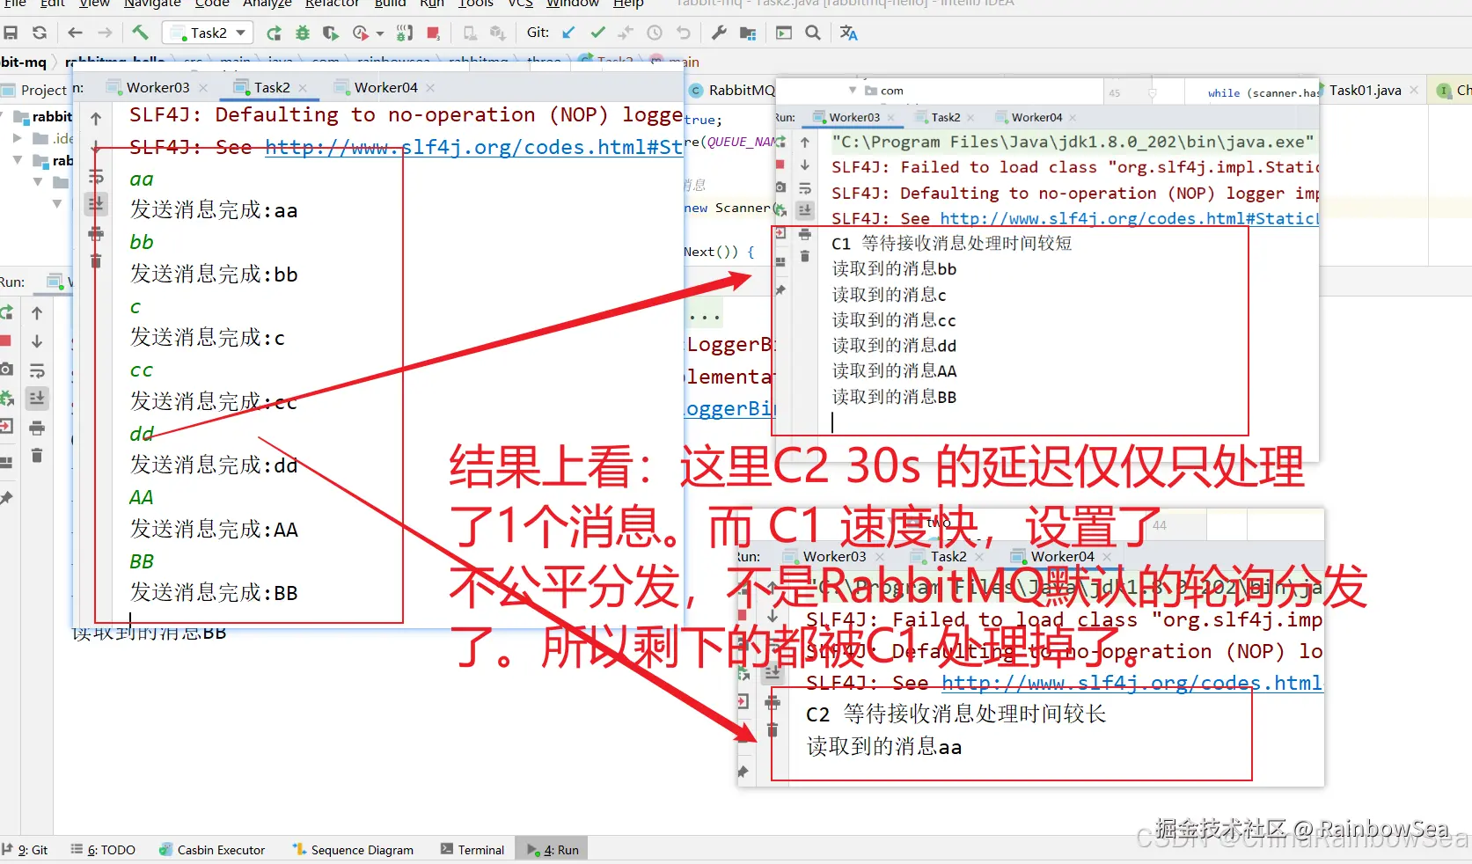Click the console line '读取到的消息bb'

[x=894, y=269]
